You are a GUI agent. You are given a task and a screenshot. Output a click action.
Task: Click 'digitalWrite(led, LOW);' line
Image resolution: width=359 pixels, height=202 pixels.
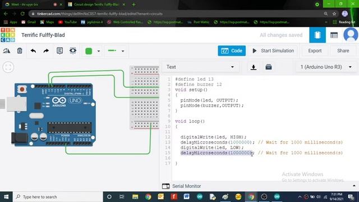tap(212, 148)
